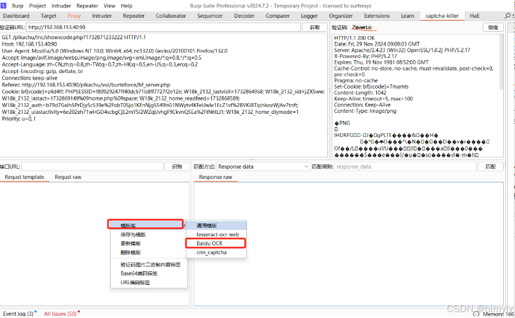Select Baidu OCR template
This screenshot has height=318, width=515.
click(217, 243)
